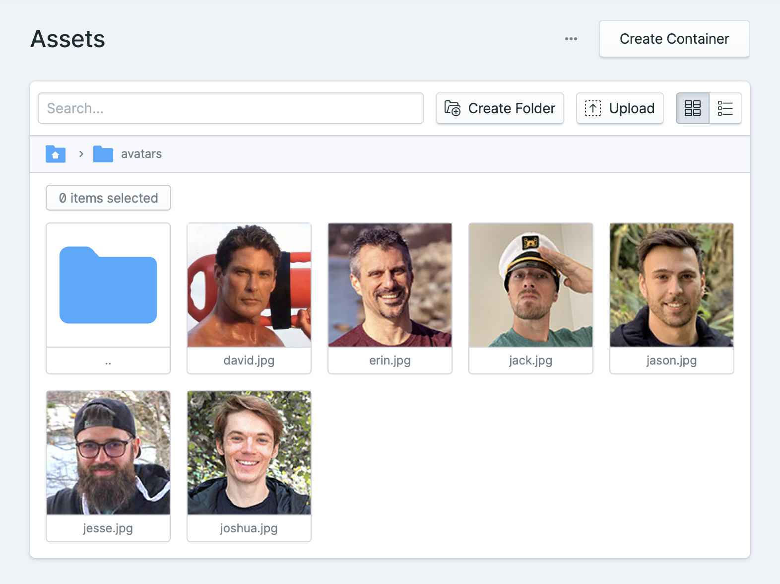Select the erin.jpg thumbnail
Viewport: 780px width, 584px height.
coord(390,285)
